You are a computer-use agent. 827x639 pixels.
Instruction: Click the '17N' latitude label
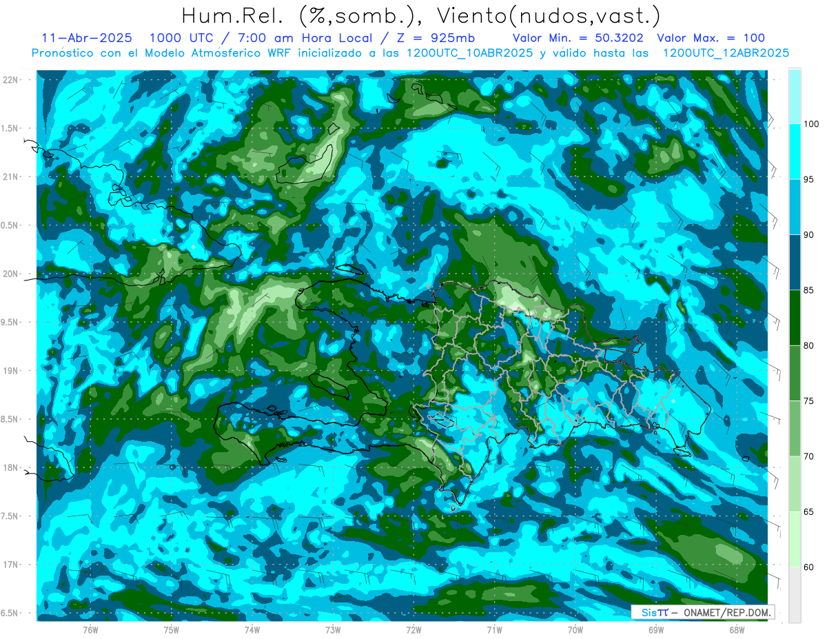point(10,565)
